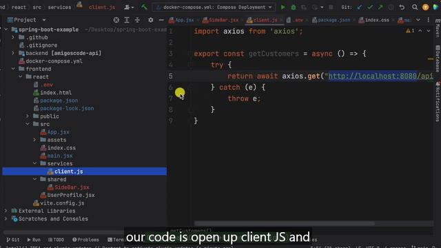The height and width of the screenshot is (248, 441).
Task: Commit changes with Git checkmark icon
Action: (x=370, y=8)
